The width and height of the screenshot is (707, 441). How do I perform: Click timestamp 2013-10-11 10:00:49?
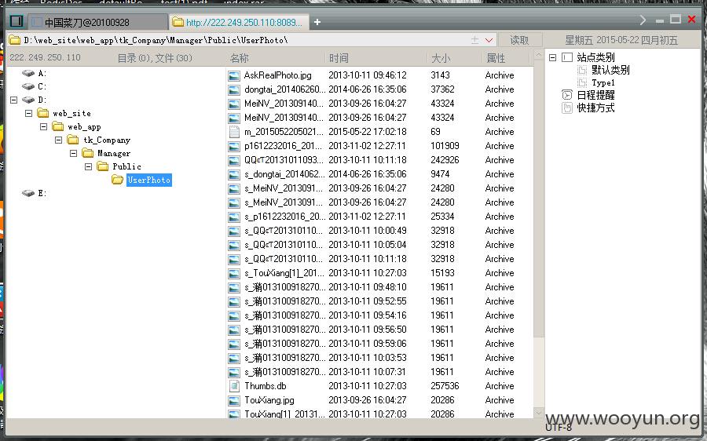(x=368, y=231)
